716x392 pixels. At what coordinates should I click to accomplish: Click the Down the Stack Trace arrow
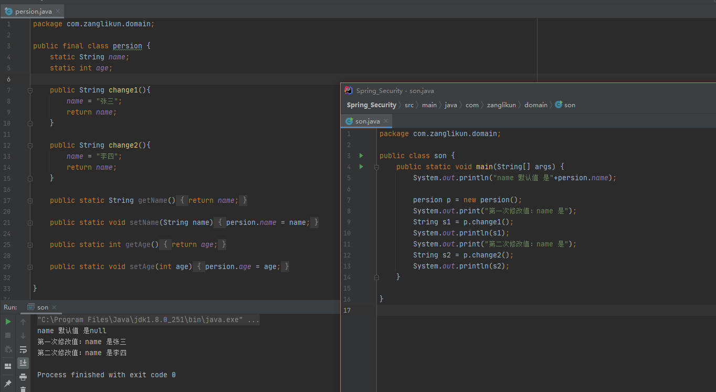click(x=23, y=336)
